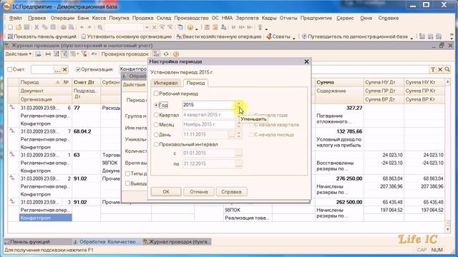
Task: Open the Зарплата menu
Action: (247, 18)
